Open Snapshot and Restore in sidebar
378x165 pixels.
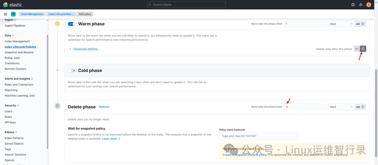tap(19, 52)
